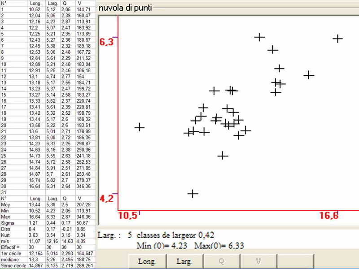Click the 6,3 label on the vertical axis
Viewport: 359px width, 269px height.
[x=107, y=43]
